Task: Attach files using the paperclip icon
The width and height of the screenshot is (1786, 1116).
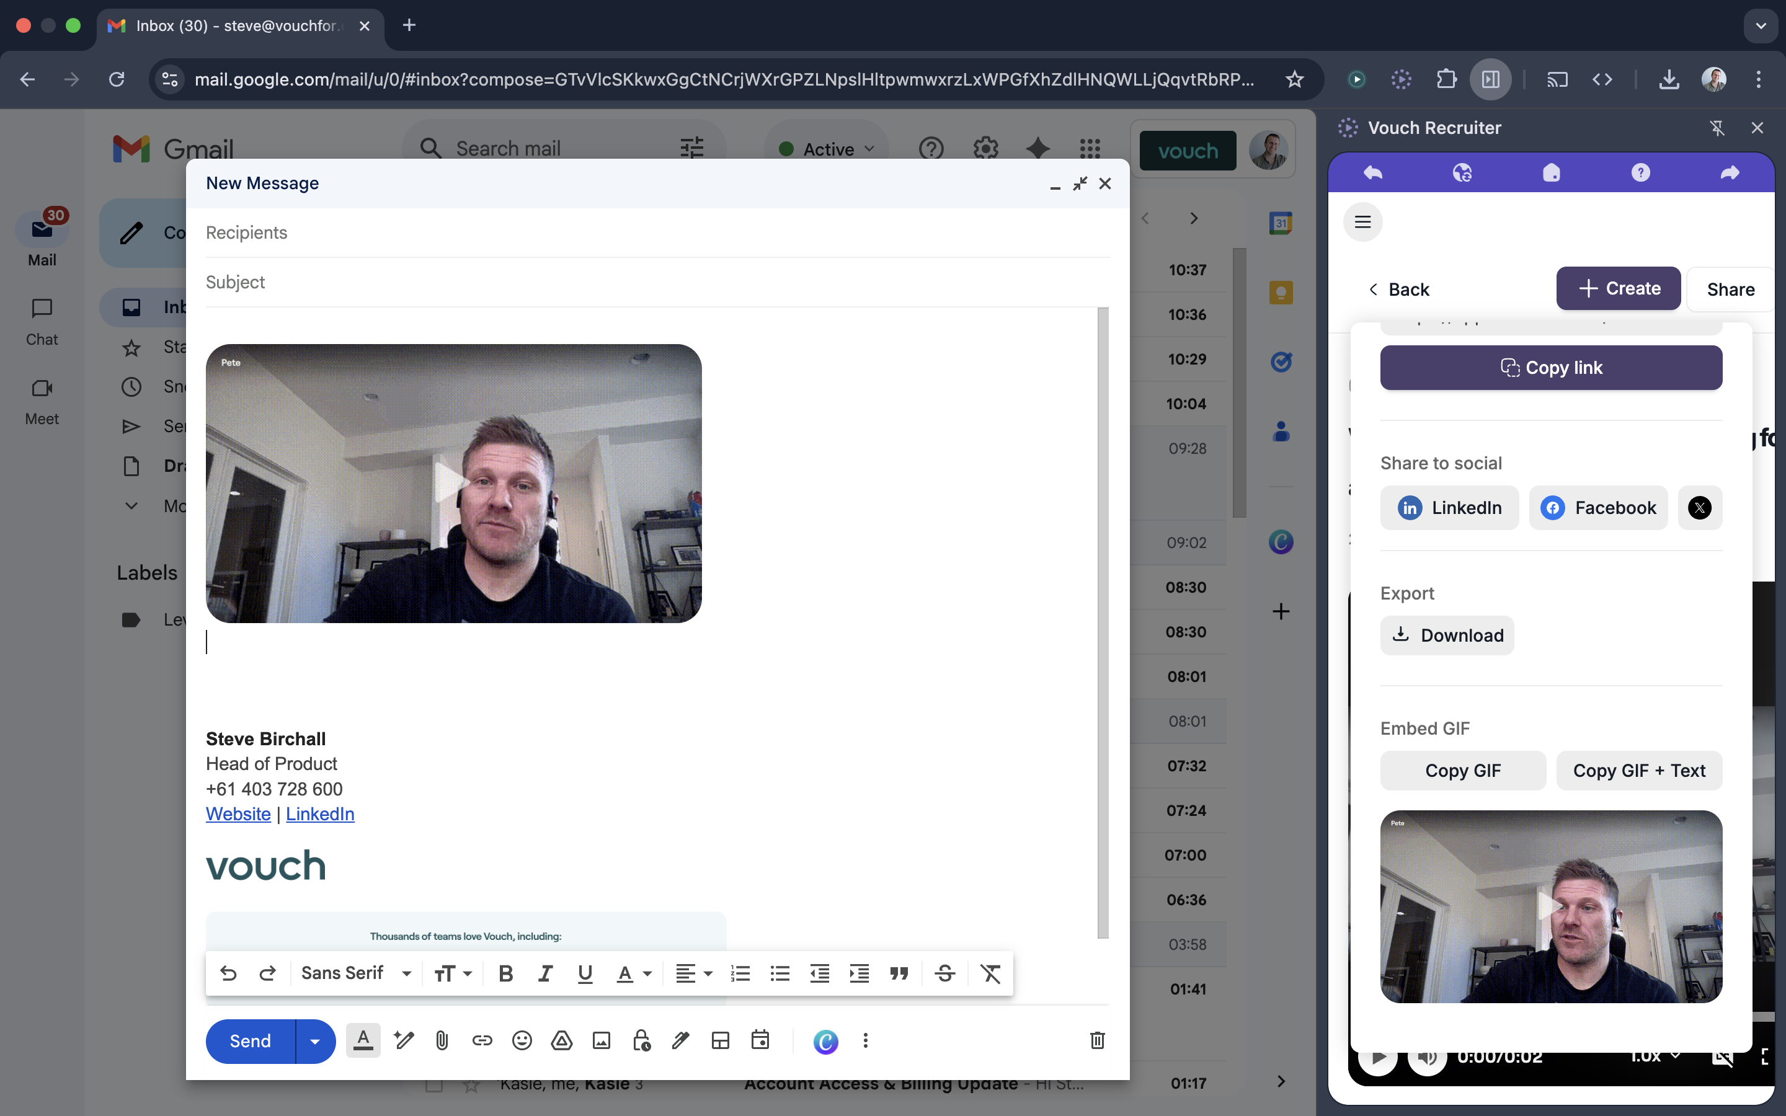Action: (x=442, y=1041)
